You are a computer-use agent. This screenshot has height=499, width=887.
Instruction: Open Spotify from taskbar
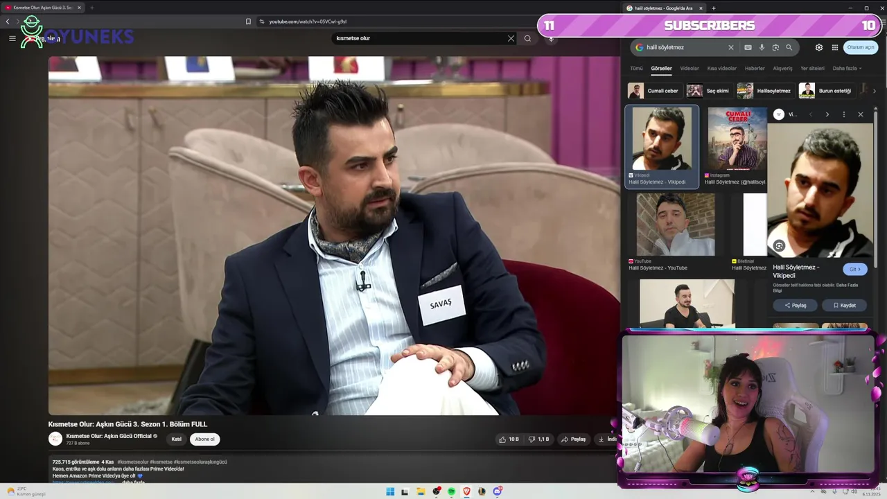point(451,491)
